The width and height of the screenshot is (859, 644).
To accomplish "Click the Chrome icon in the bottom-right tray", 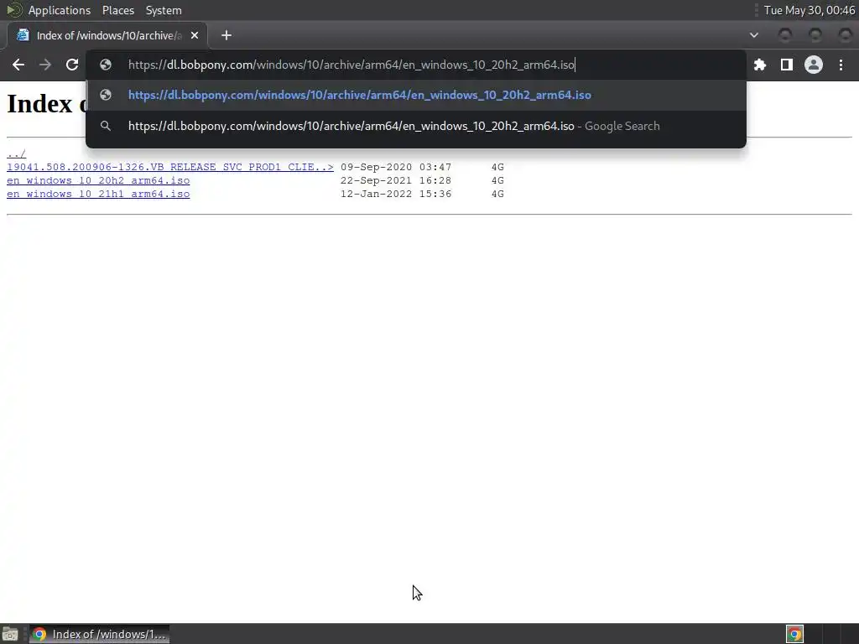I will point(794,634).
